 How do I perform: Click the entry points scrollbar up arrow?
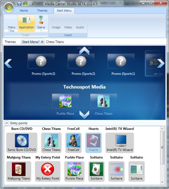point(162,129)
